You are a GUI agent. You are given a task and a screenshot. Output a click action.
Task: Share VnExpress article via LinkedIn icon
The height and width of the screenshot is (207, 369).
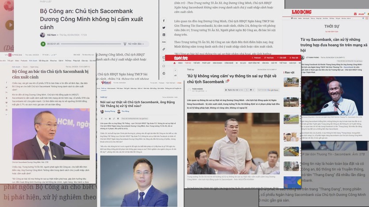pos(6,92)
